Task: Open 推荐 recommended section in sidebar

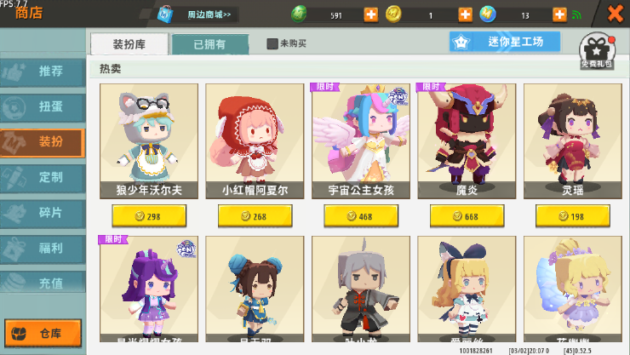Action: [43, 72]
